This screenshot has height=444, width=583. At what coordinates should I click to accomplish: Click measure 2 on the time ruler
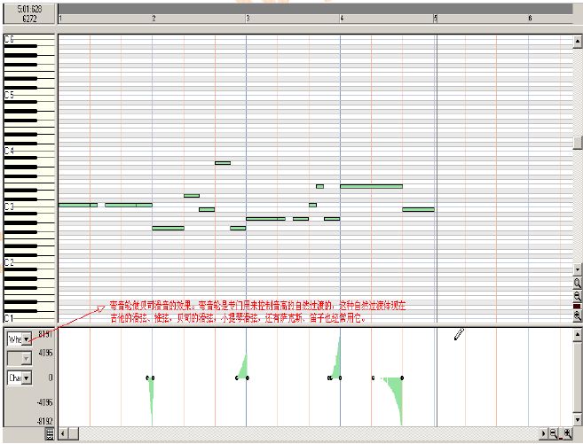154,19
